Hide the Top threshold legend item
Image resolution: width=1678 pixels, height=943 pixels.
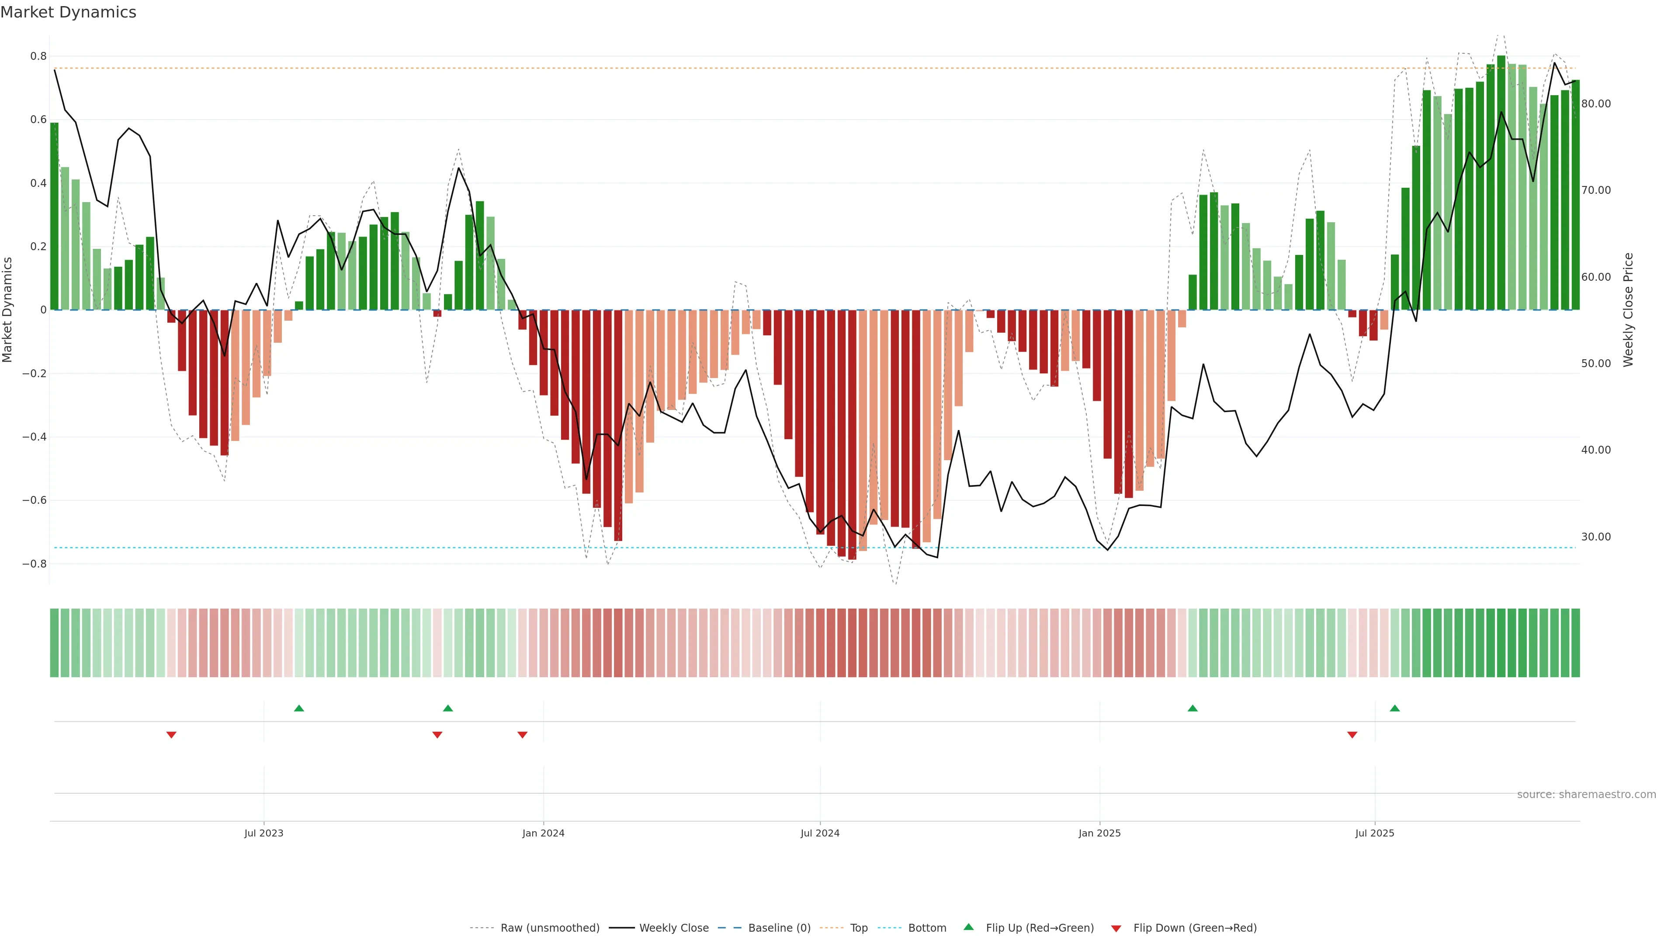(859, 928)
